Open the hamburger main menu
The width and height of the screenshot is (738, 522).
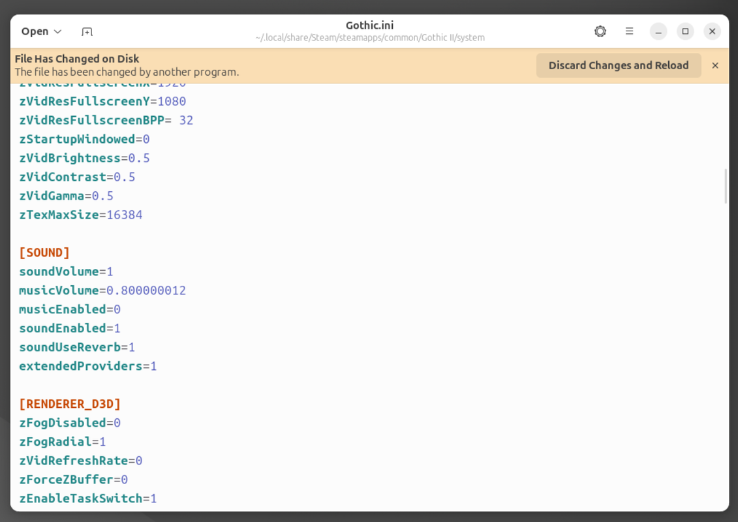[629, 31]
